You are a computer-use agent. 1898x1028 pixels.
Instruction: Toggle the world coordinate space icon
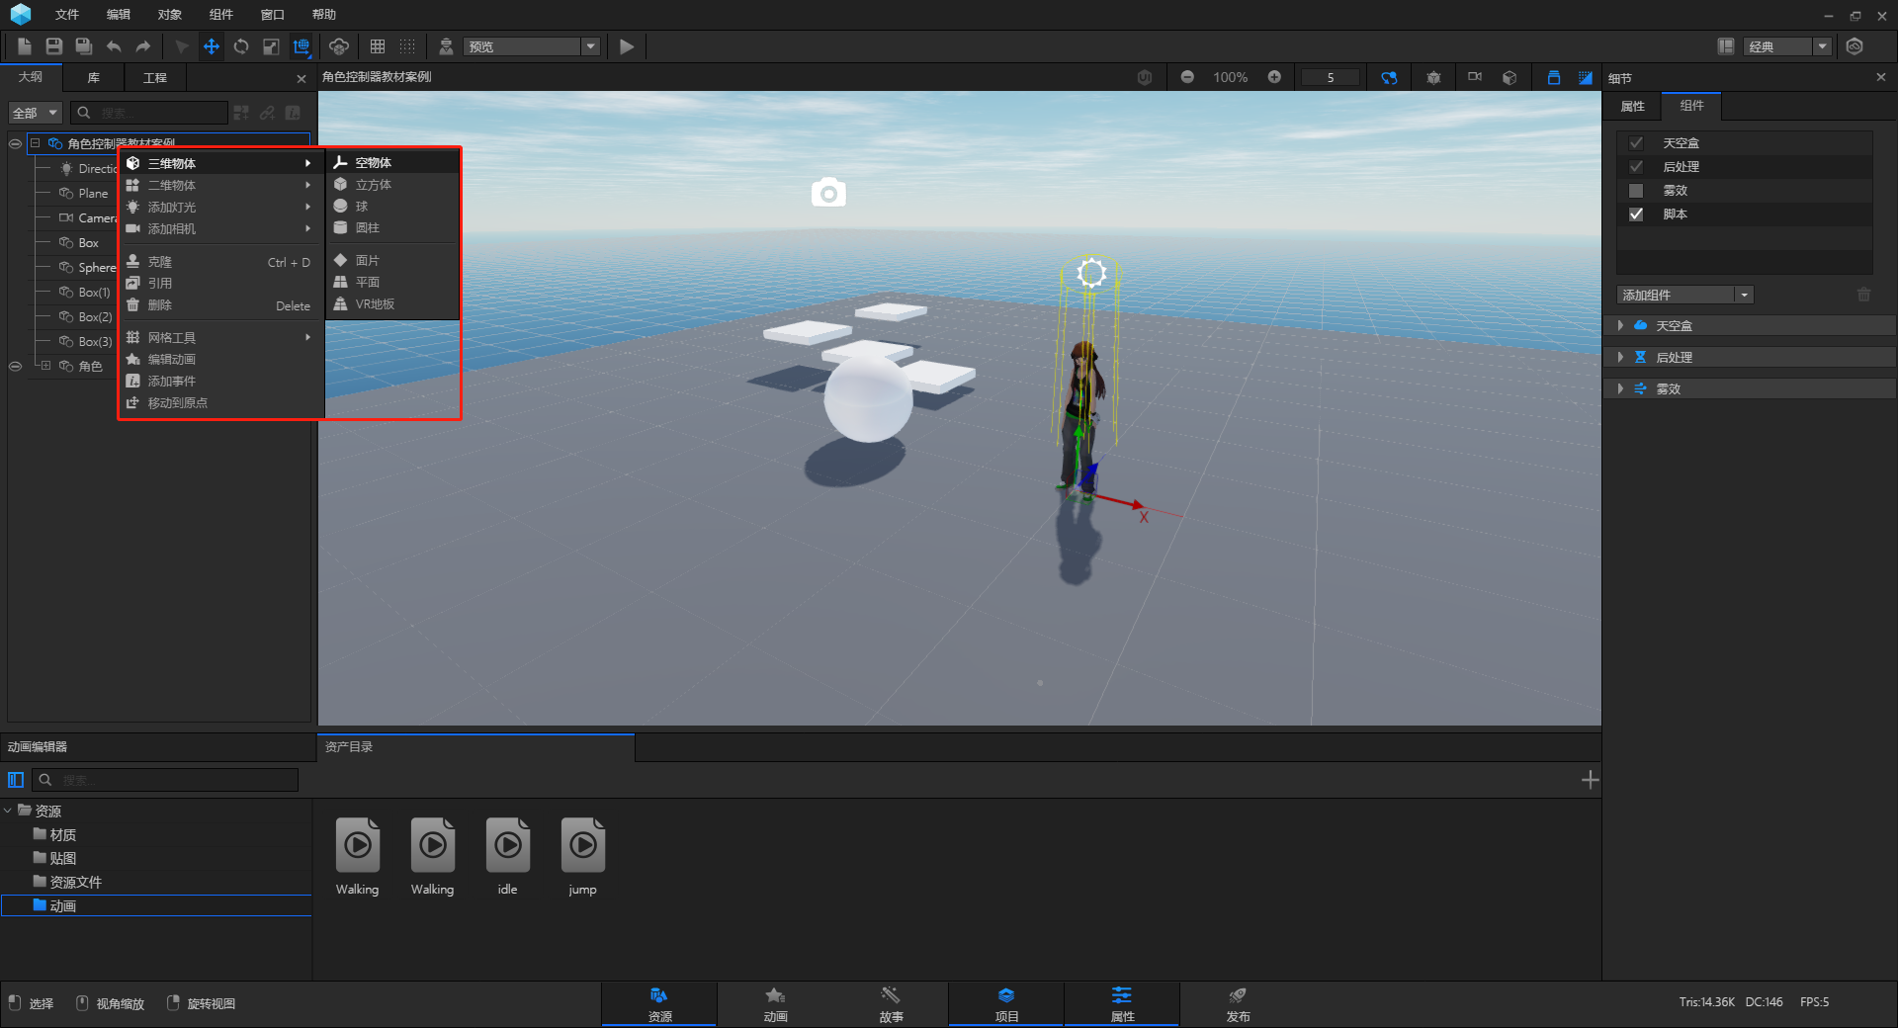click(x=302, y=46)
